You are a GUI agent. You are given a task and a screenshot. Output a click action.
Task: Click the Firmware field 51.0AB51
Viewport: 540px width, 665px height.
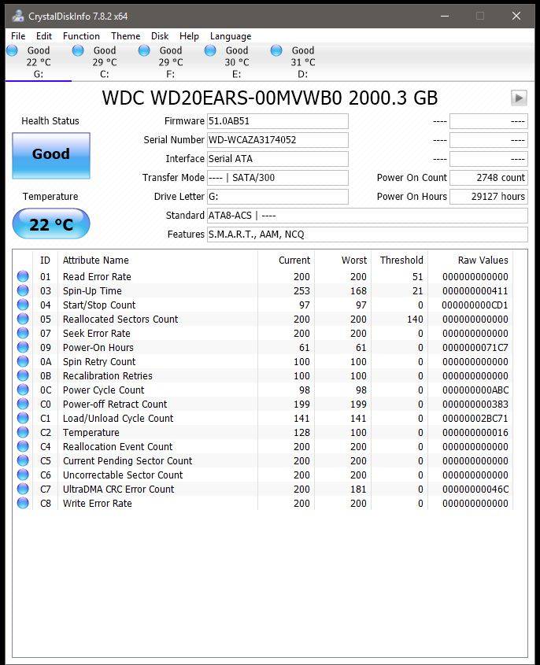point(277,121)
